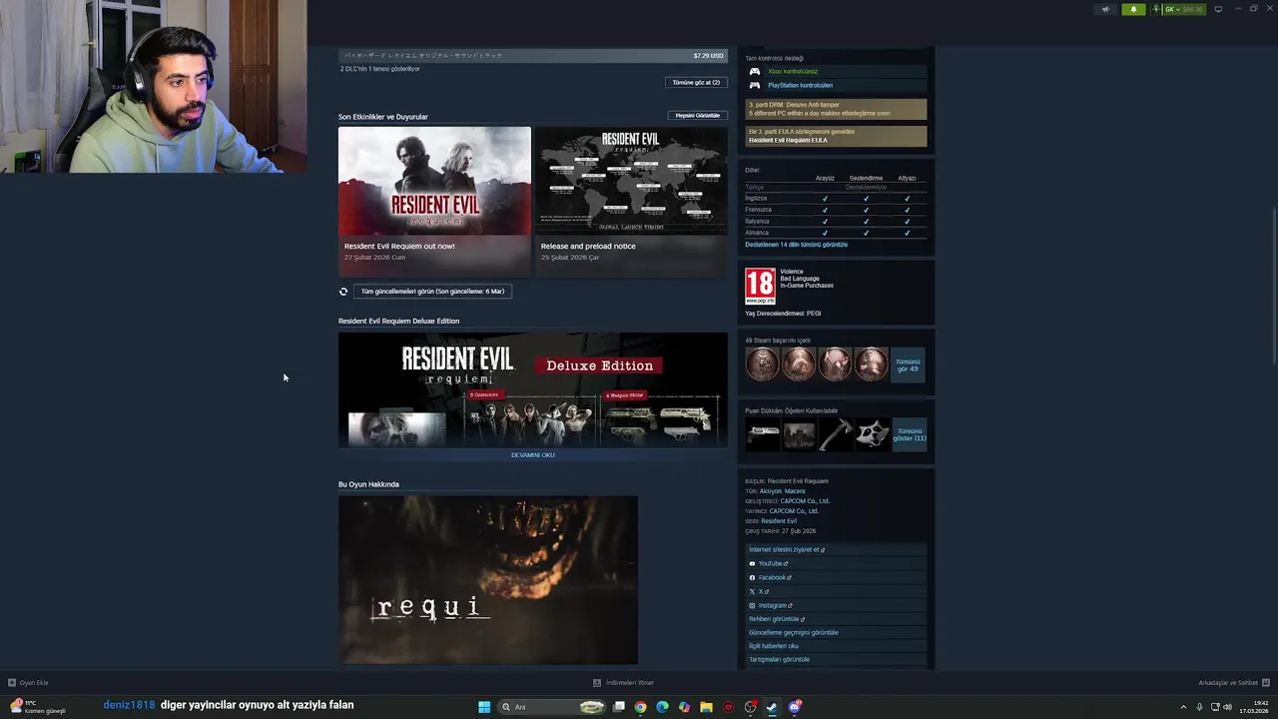Click the raccoon mask points shop item
Screen dimensions: 1278x719
click(872, 434)
